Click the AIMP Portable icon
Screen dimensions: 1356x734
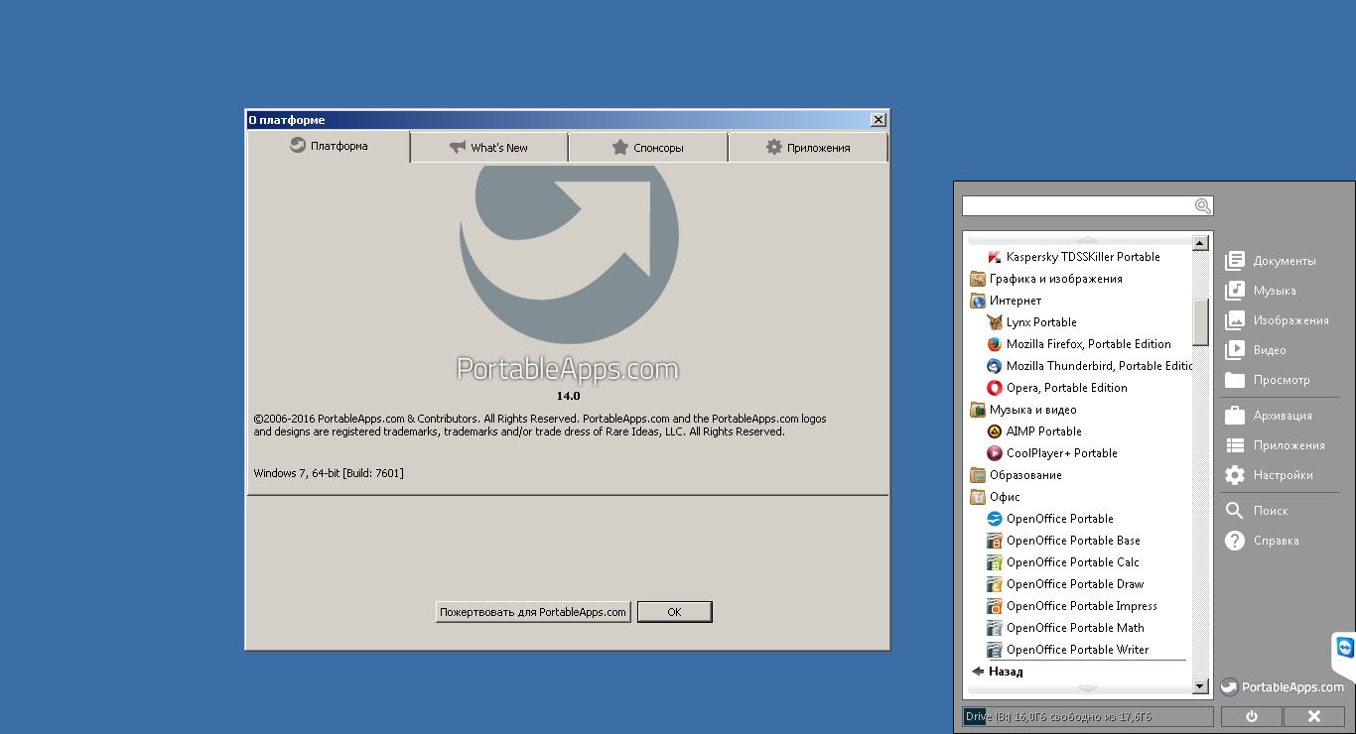pos(994,431)
